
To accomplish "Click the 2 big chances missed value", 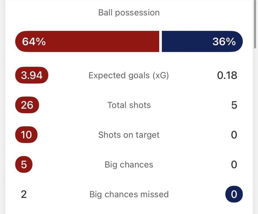I will click(24, 194).
